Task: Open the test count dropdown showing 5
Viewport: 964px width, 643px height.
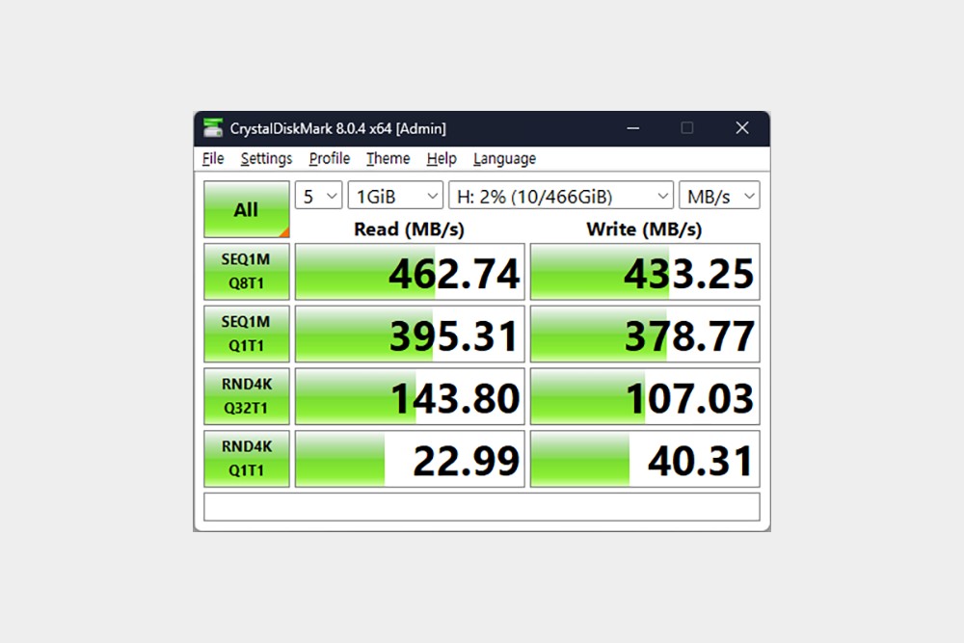Action: click(x=318, y=196)
